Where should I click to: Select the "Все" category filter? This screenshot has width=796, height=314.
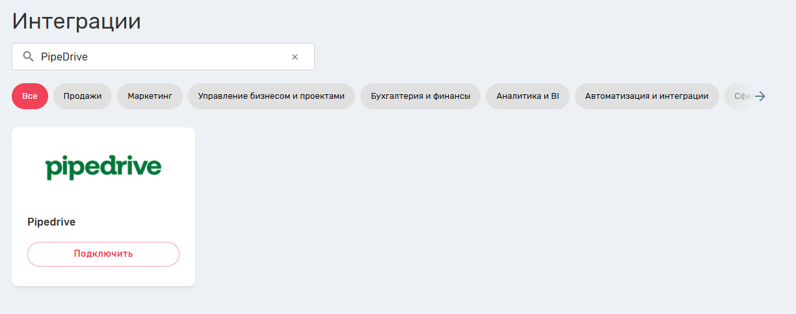(30, 96)
